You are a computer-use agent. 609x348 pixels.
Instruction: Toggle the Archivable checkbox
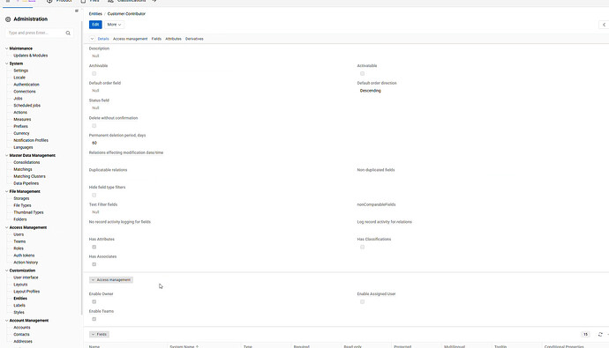click(x=94, y=74)
